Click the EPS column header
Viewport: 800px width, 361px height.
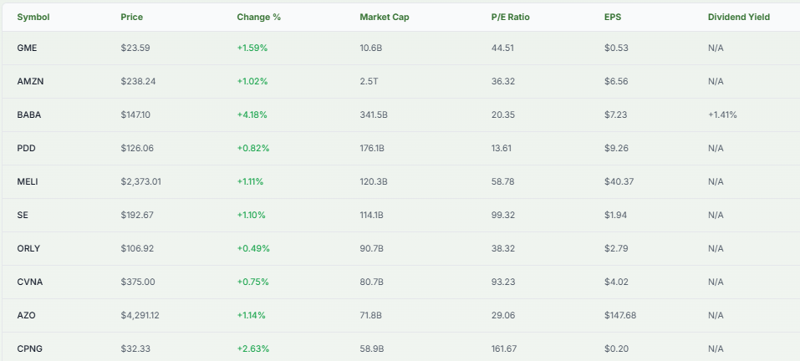click(x=613, y=17)
